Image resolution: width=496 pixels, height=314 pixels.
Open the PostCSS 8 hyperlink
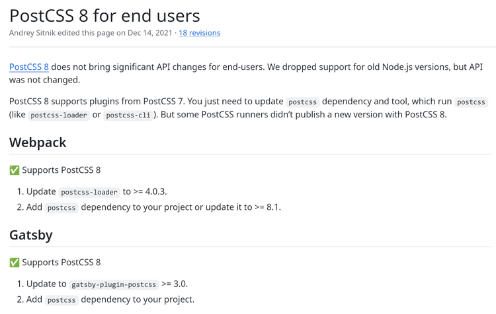tap(29, 67)
